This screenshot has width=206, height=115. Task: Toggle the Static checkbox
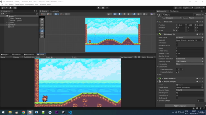(195, 15)
